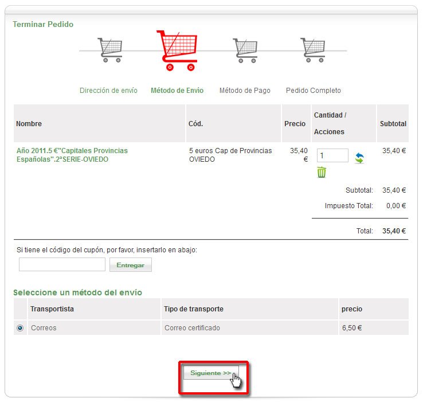Click the first gray cart step icon
Viewport: 423px width, 402px height.
tap(110, 50)
